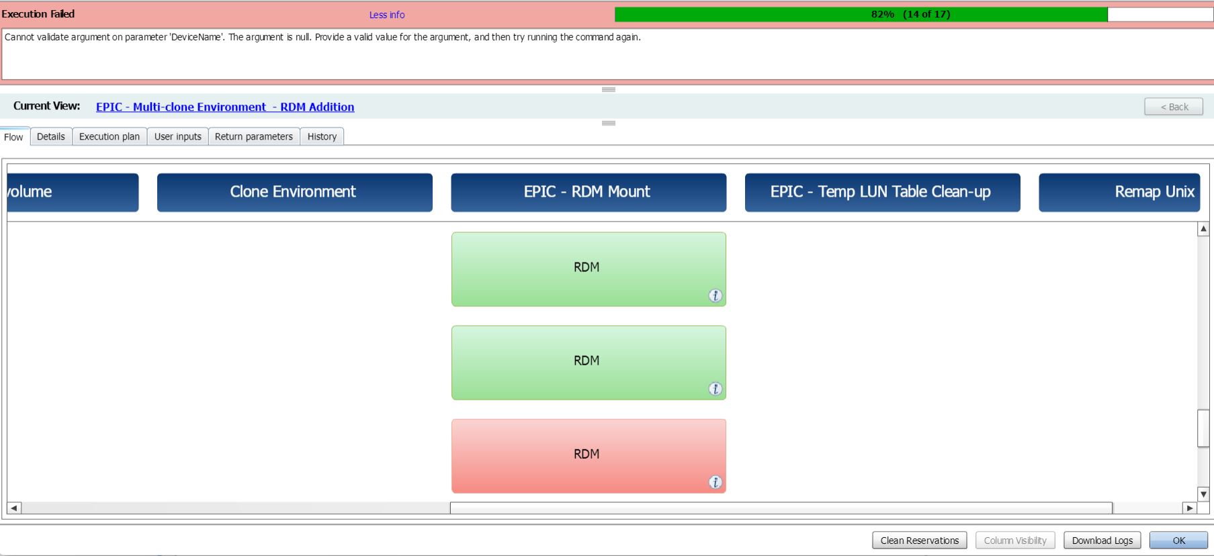Show the User inputs tab
The height and width of the screenshot is (556, 1214).
pyautogui.click(x=178, y=136)
